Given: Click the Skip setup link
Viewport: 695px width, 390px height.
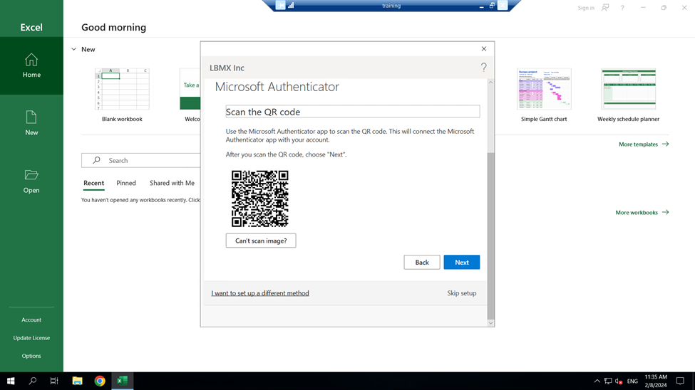Looking at the screenshot, I should (461, 293).
